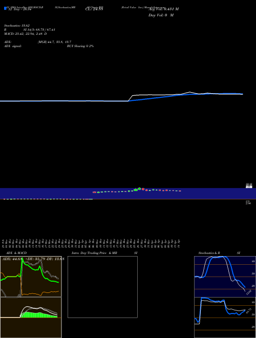This screenshot has height=338, width=256.
Task: Open the ADX & MACD panel title
Action: pos(16,253)
